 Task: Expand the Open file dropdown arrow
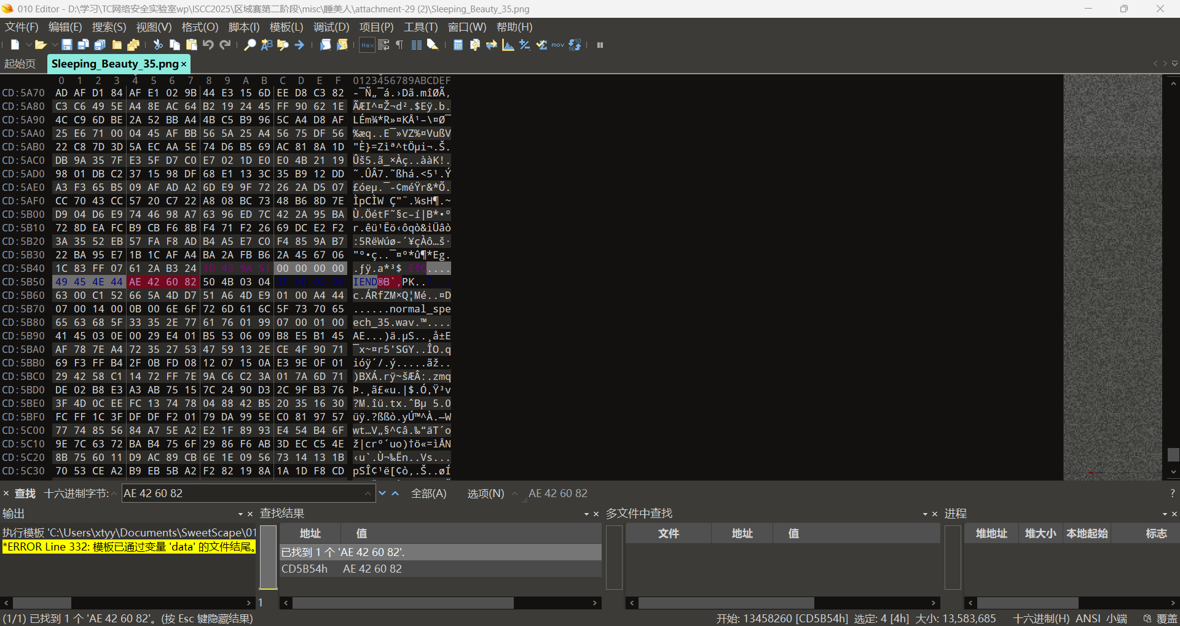(55, 45)
